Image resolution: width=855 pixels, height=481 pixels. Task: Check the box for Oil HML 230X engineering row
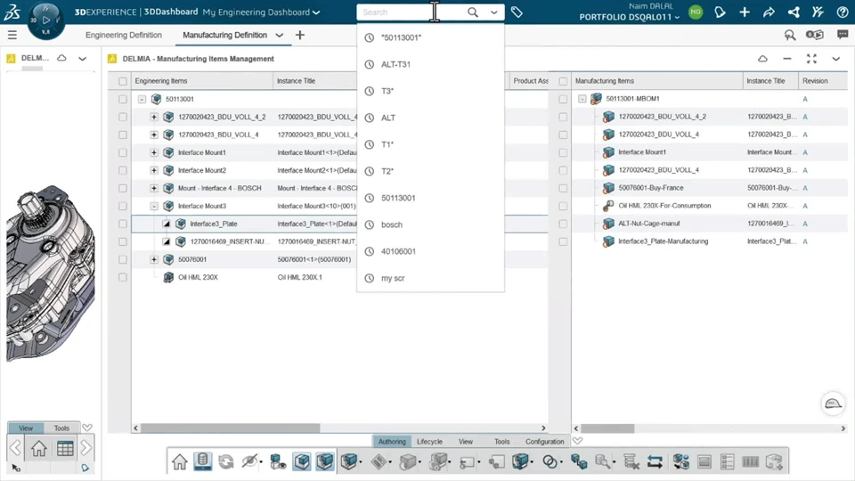coord(123,277)
